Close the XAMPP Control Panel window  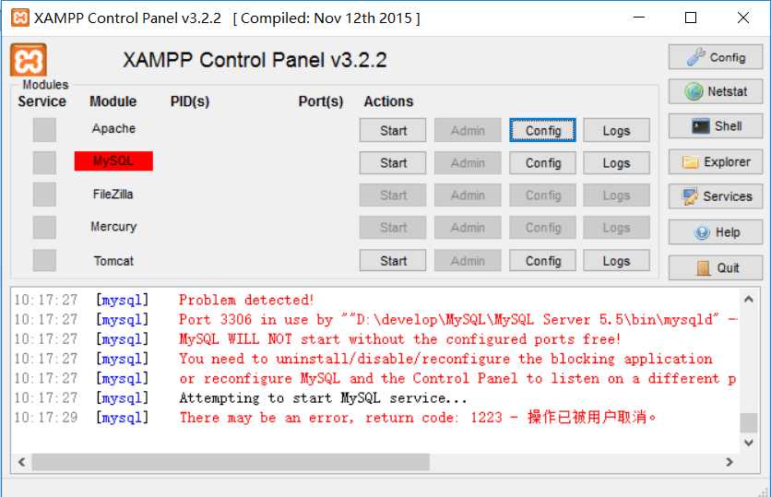click(x=743, y=18)
